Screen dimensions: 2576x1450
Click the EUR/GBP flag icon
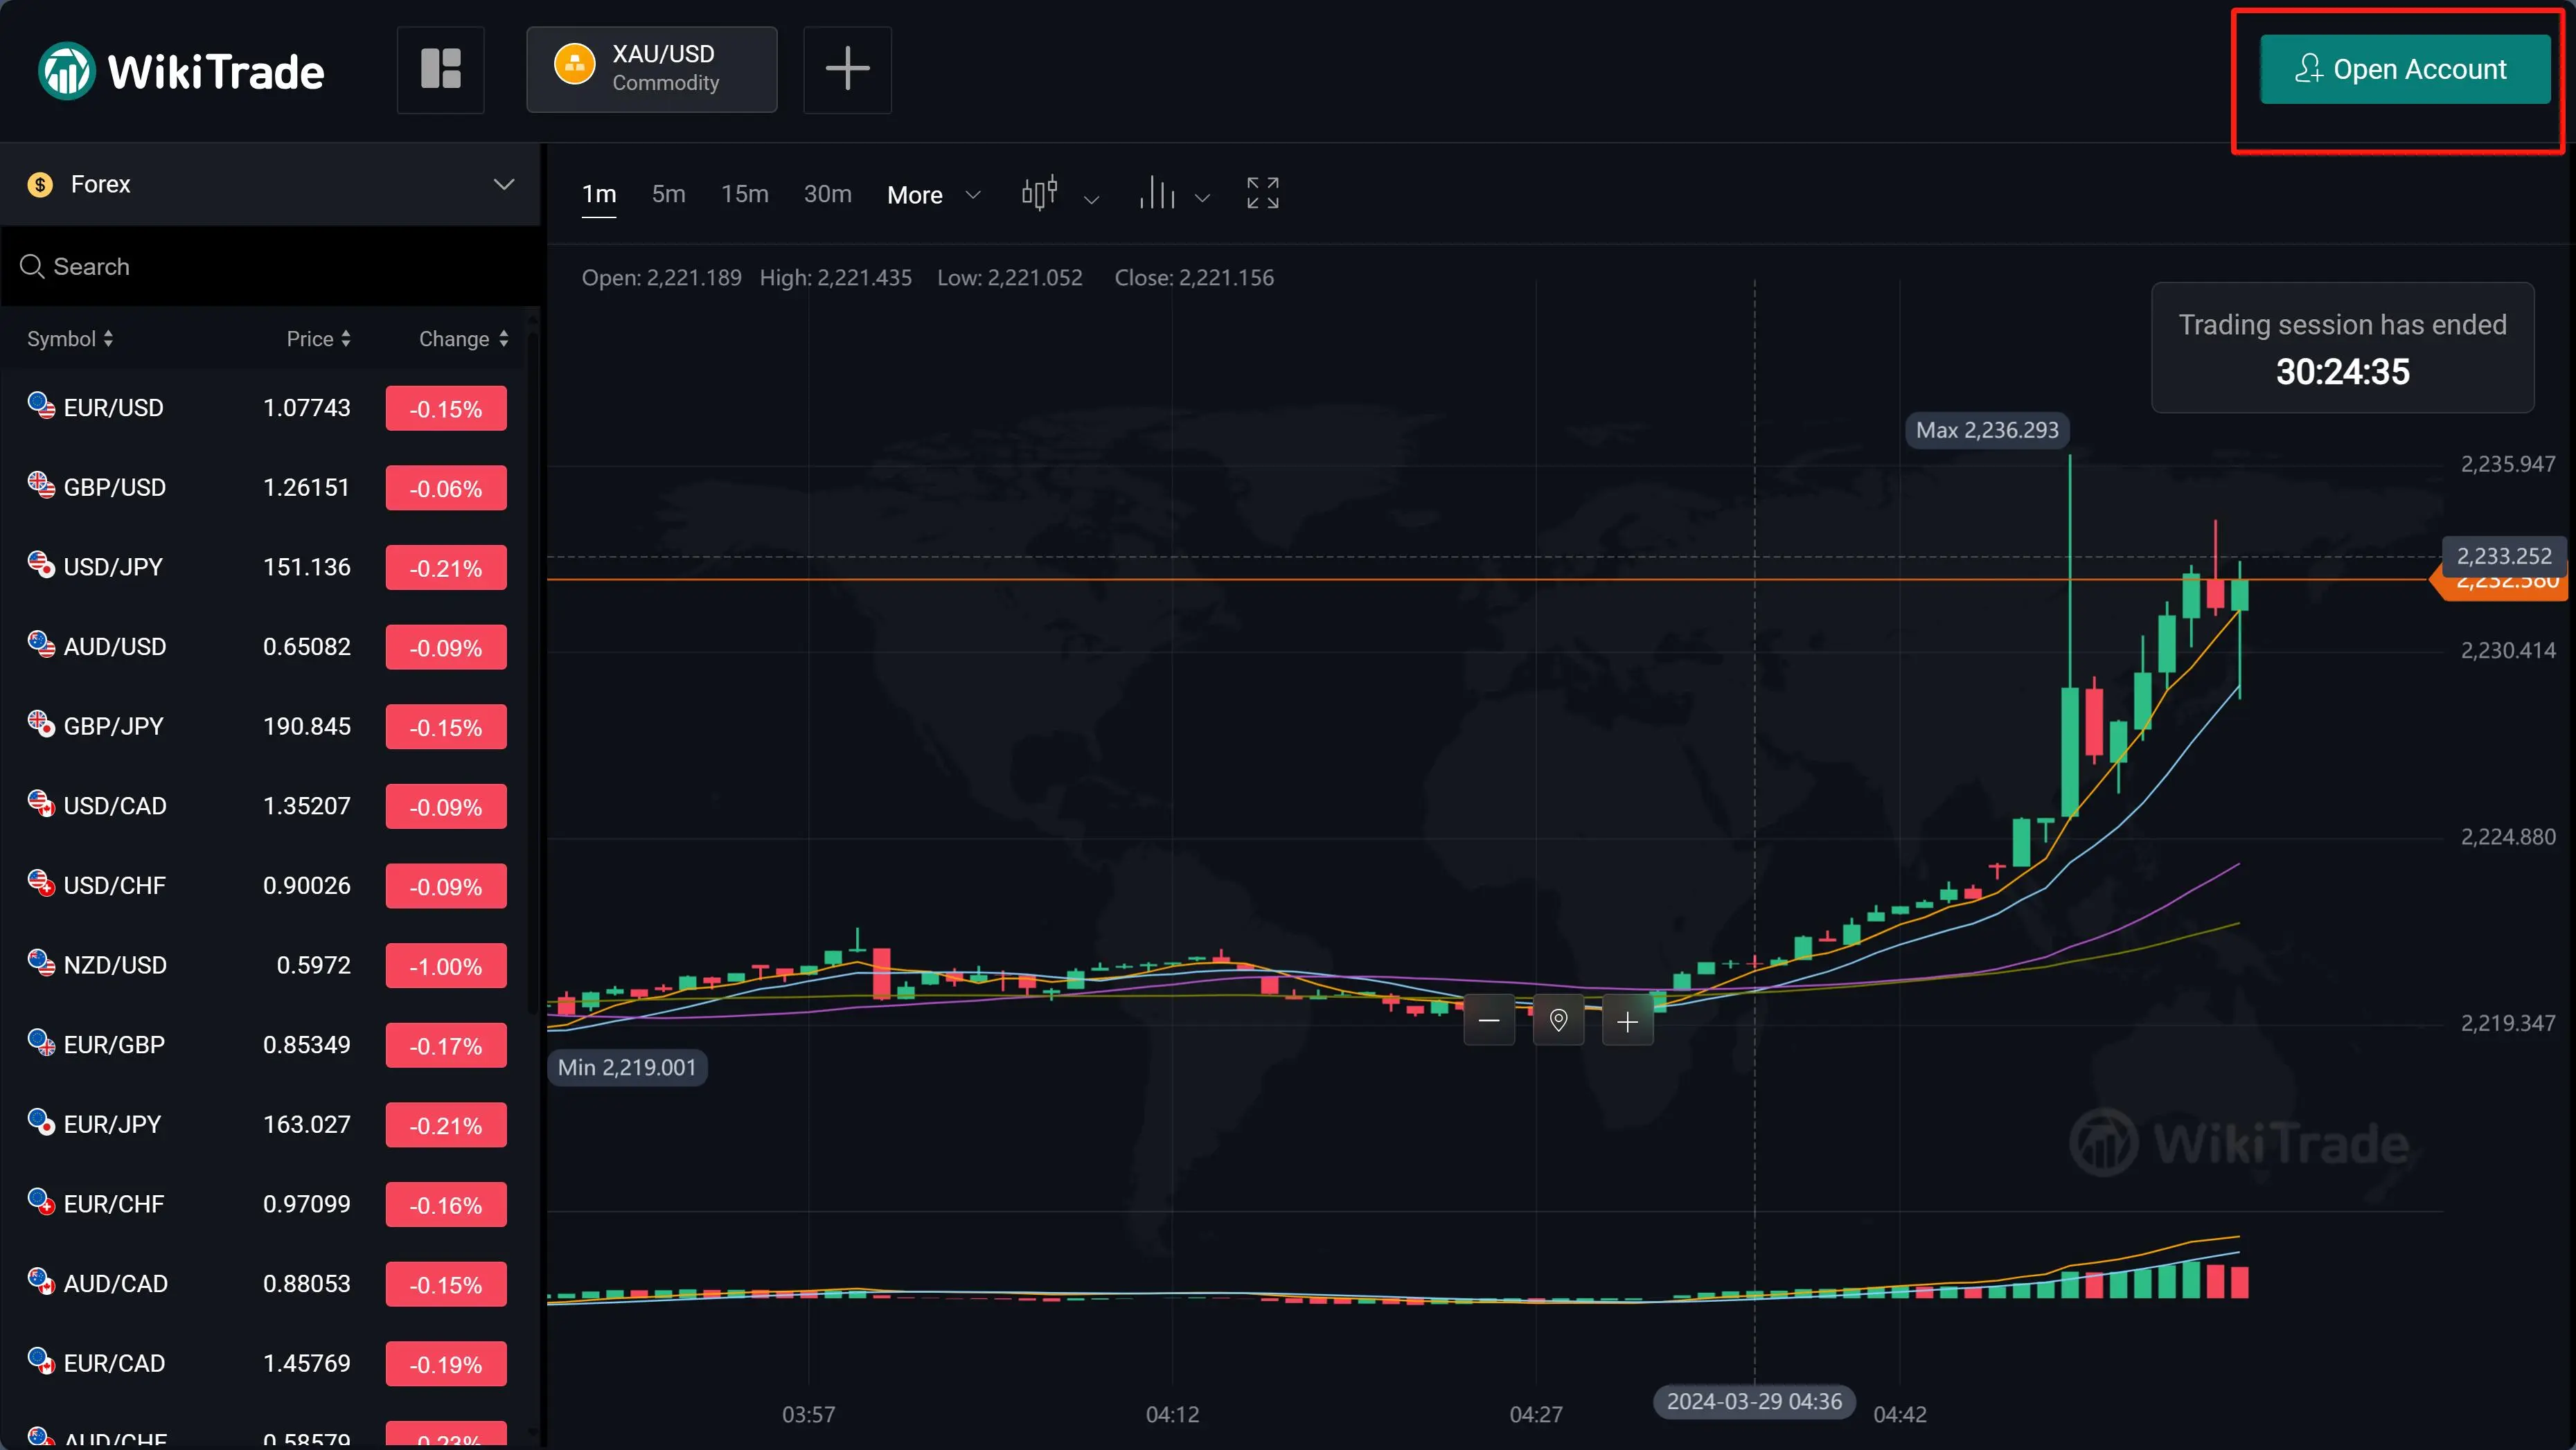41,1042
